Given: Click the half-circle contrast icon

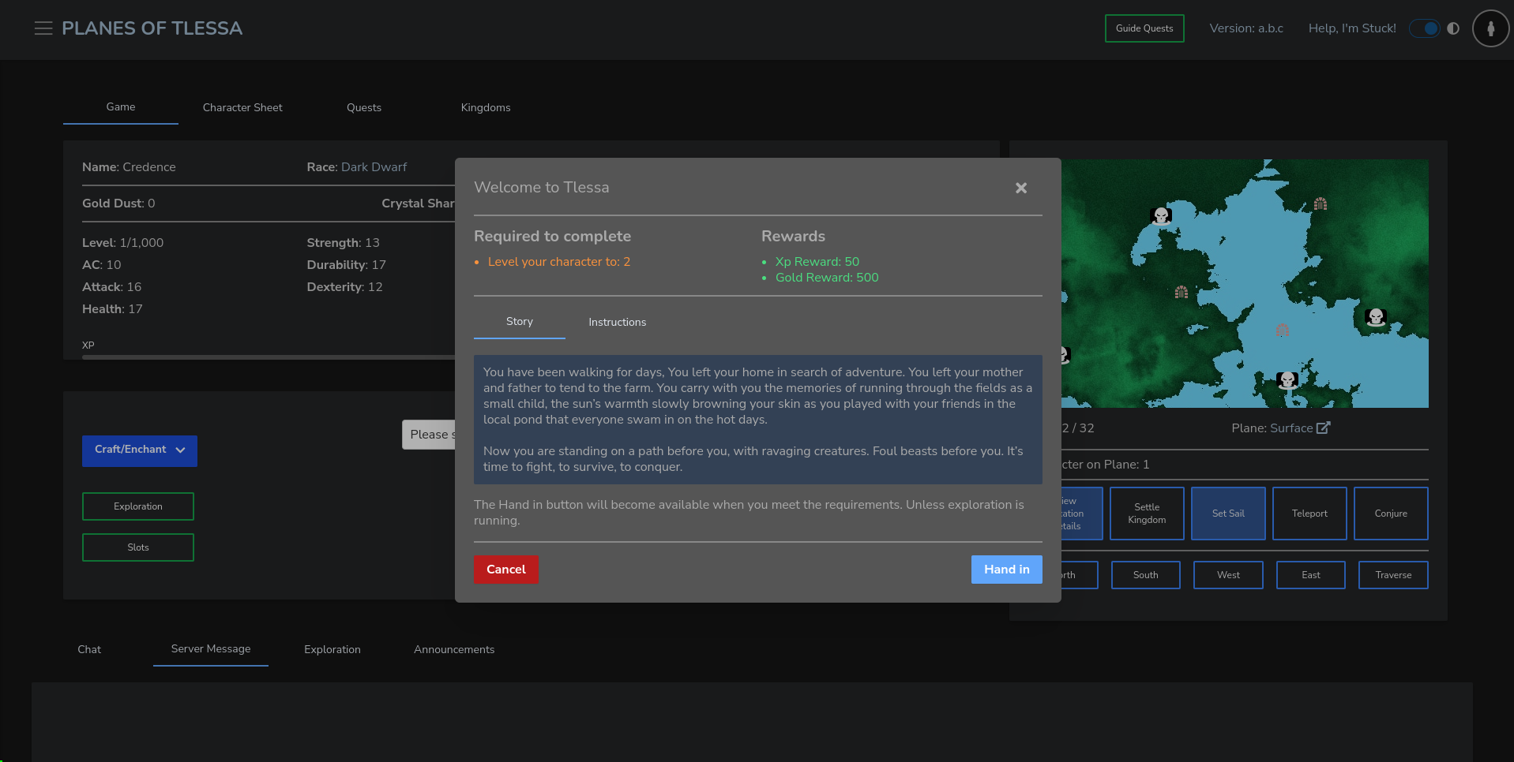Looking at the screenshot, I should [1453, 28].
